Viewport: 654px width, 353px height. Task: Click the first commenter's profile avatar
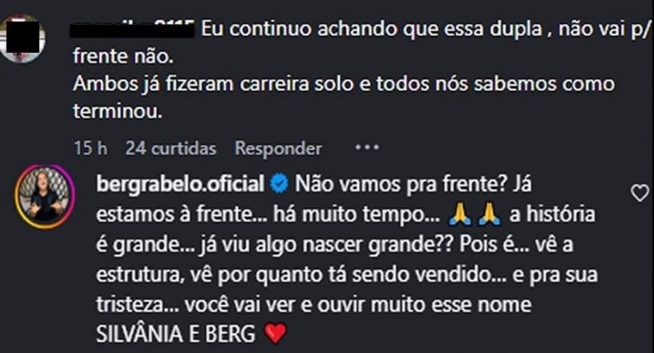pos(23,37)
